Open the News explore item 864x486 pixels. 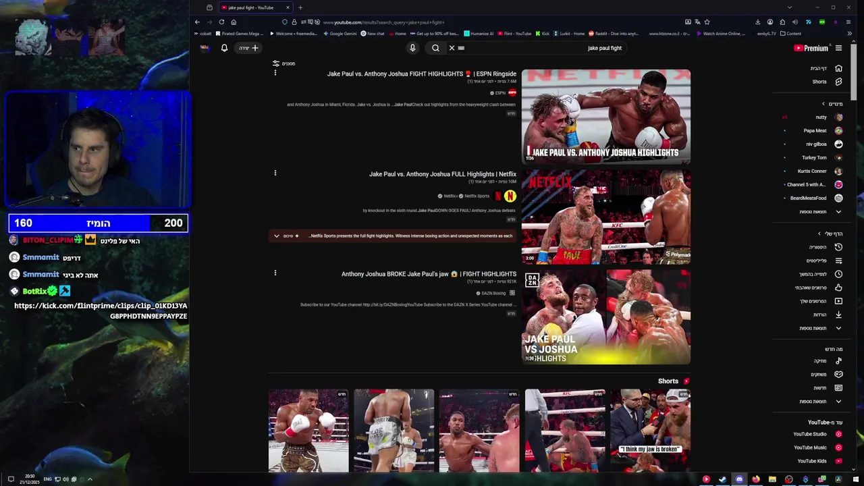827,388
